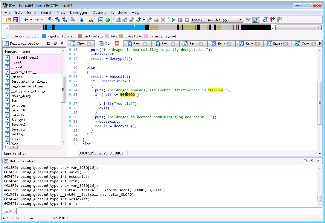325x223 pixels.
Task: Convert to code with CODE icon
Action: 118,20
